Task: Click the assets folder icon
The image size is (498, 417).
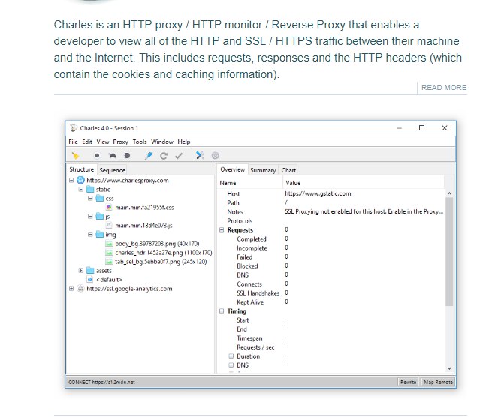Action: pyautogui.click(x=90, y=271)
